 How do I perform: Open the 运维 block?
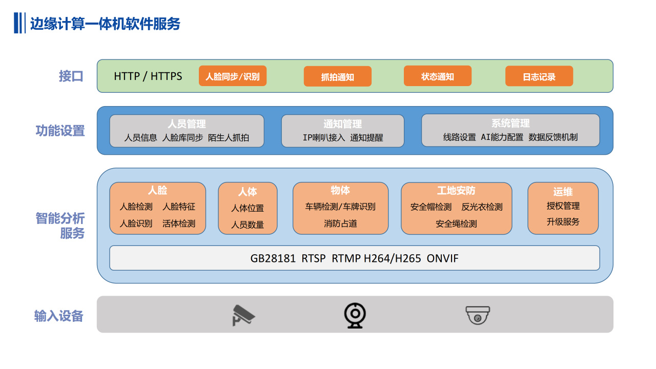click(563, 208)
